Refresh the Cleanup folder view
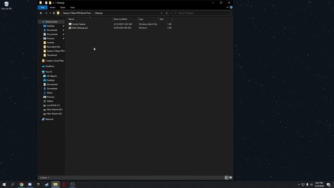The image size is (334, 188). tap(167, 13)
